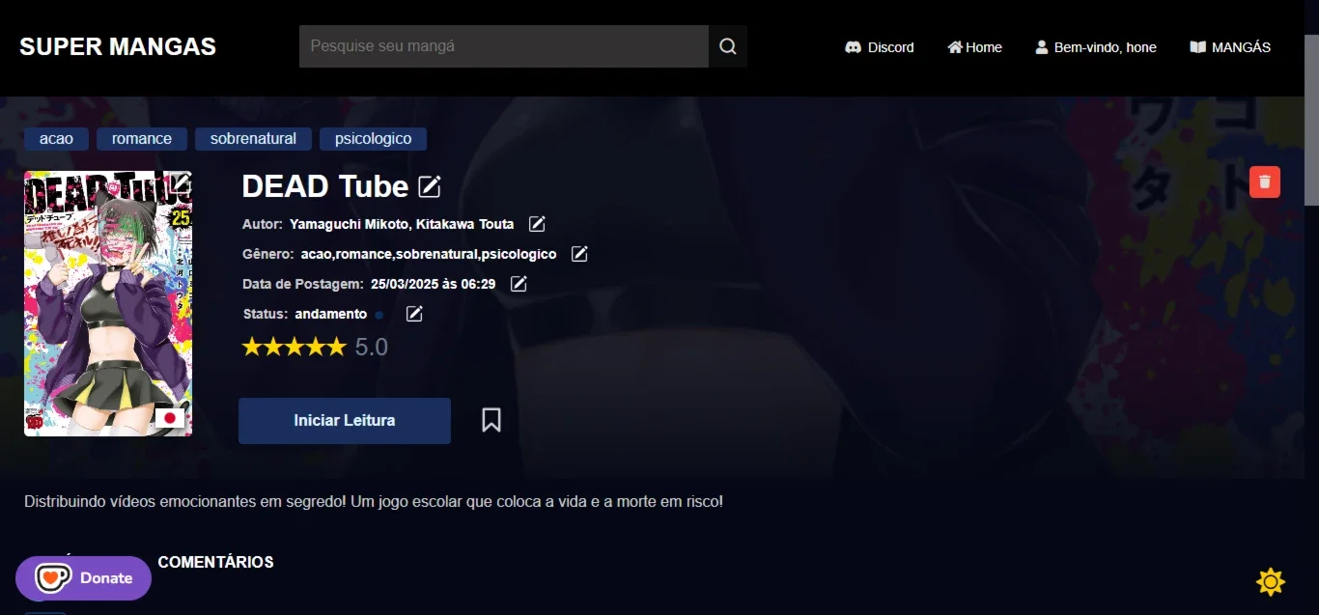Click the SUPER MANGAS logo
The width and height of the screenshot is (1319, 615).
[118, 46]
